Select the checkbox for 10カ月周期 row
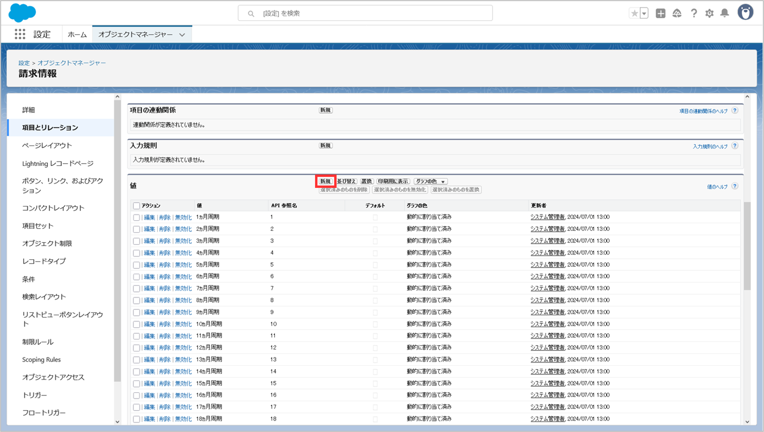The width and height of the screenshot is (764, 432). [x=136, y=325]
